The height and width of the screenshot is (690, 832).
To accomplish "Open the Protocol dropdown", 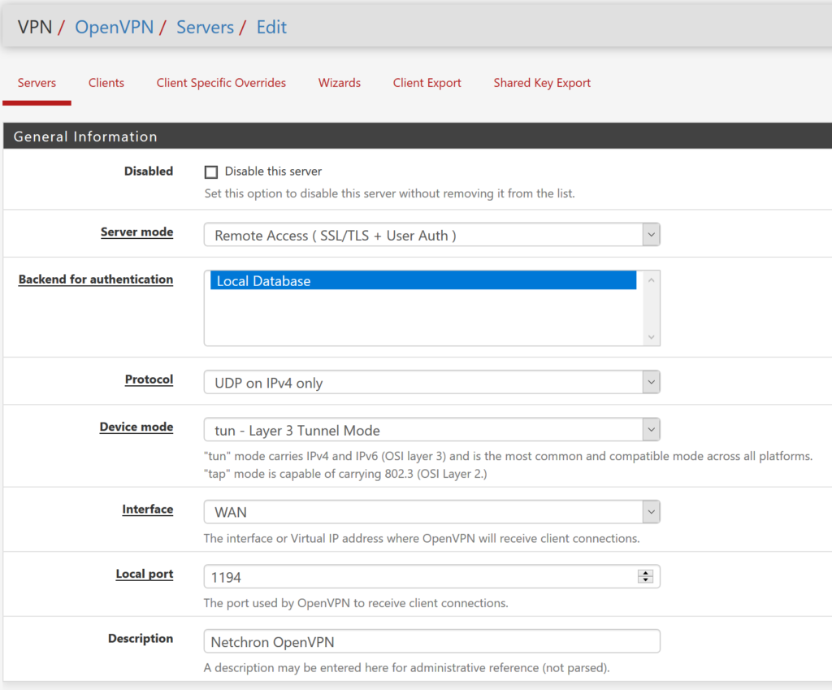I will [432, 382].
